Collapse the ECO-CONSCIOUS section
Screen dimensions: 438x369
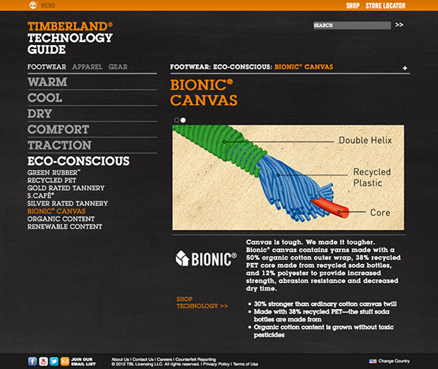tap(78, 161)
